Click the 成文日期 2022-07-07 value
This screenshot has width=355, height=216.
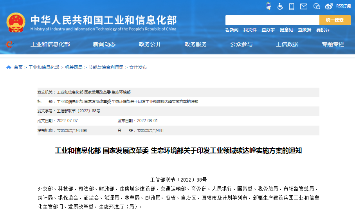[67, 121]
